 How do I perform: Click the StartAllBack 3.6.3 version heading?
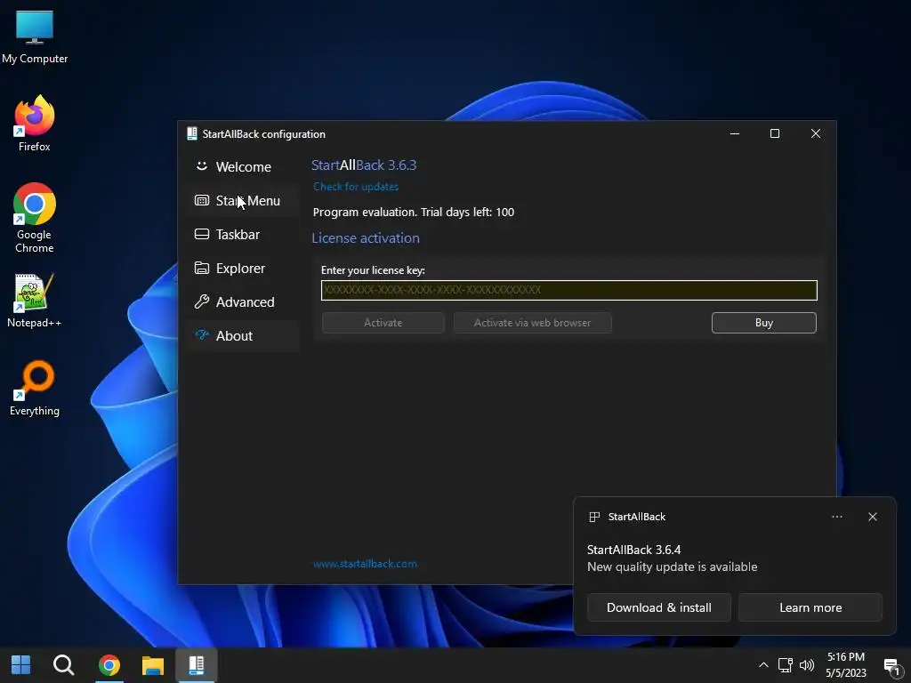pos(364,165)
